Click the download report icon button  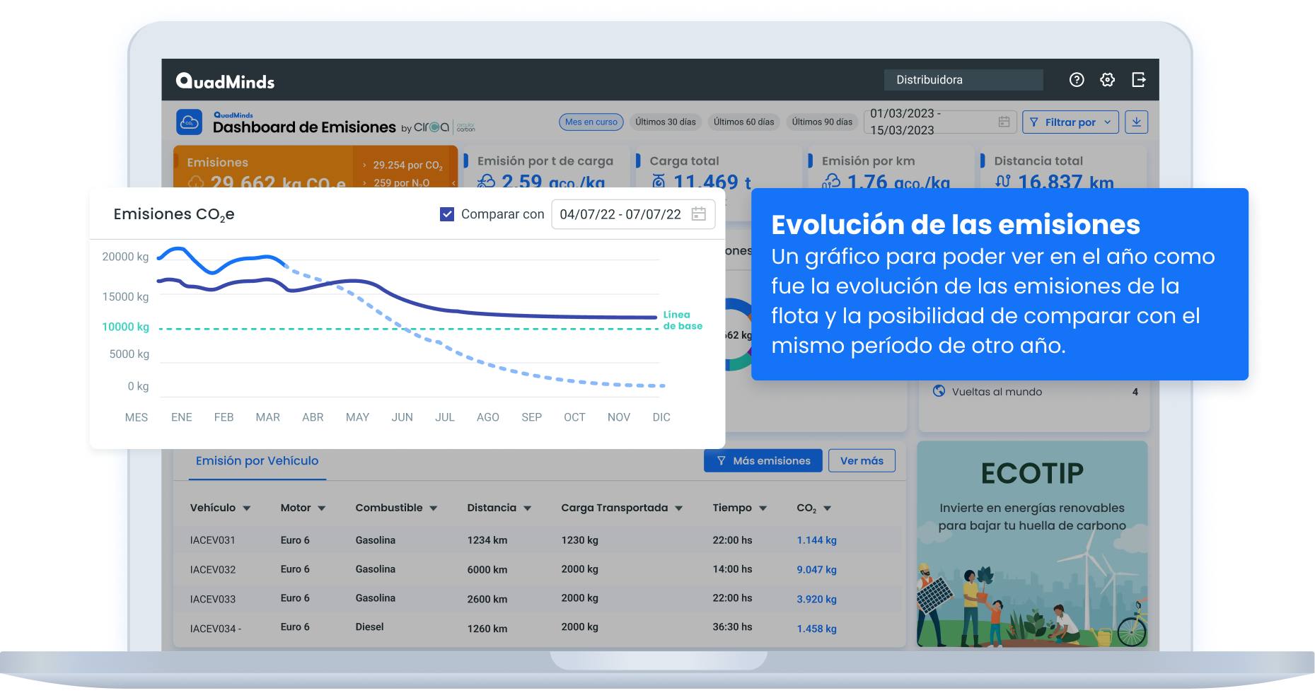tap(1136, 122)
